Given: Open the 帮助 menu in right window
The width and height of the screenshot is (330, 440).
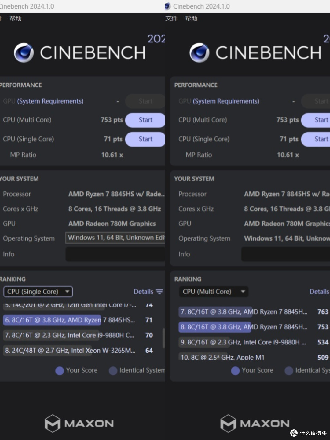Looking at the screenshot, I should tap(191, 18).
